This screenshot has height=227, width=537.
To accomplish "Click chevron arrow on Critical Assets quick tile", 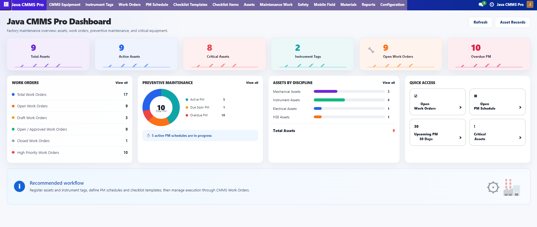I will [520, 138].
